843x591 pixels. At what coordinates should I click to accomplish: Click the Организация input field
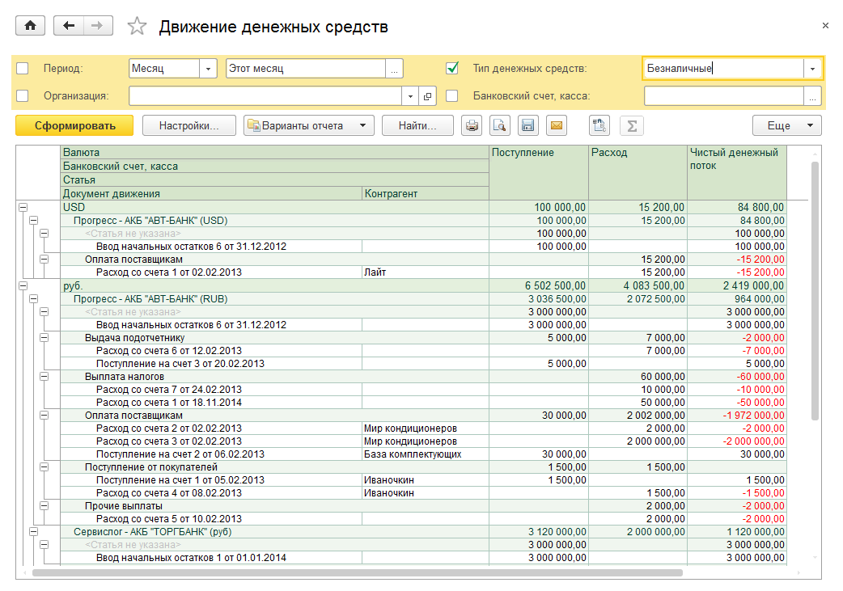[265, 96]
